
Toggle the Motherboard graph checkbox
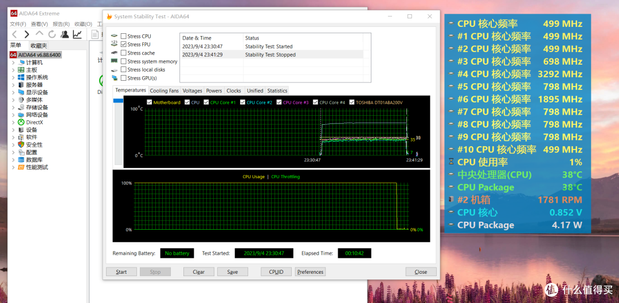149,103
